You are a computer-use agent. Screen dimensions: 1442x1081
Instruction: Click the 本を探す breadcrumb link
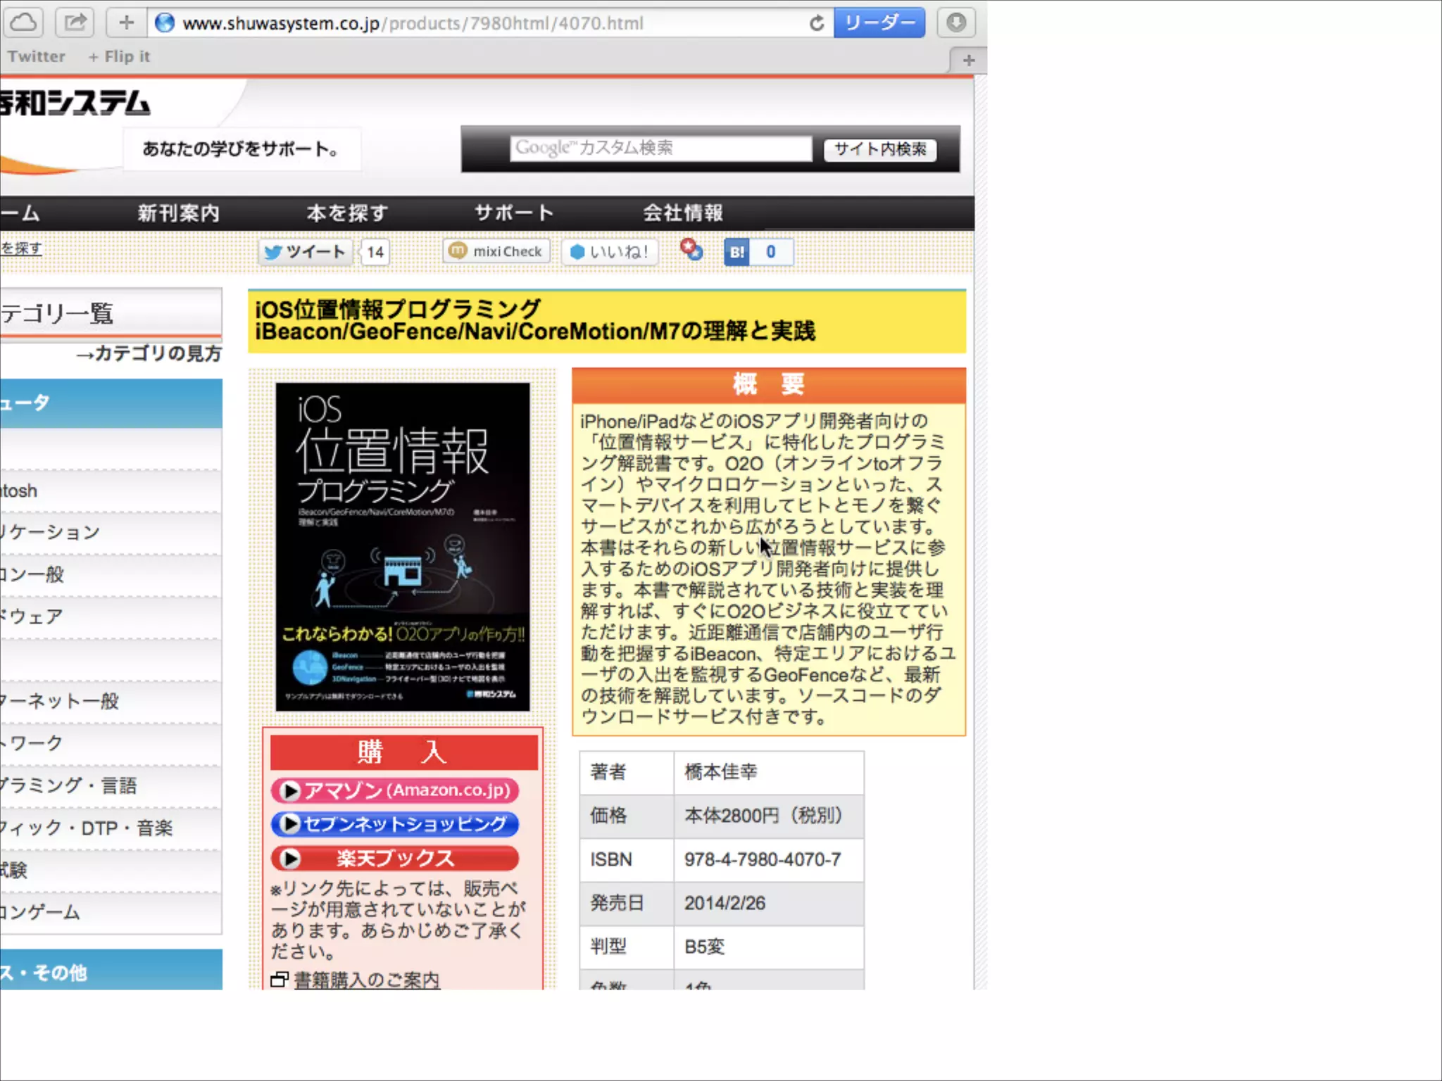point(21,248)
